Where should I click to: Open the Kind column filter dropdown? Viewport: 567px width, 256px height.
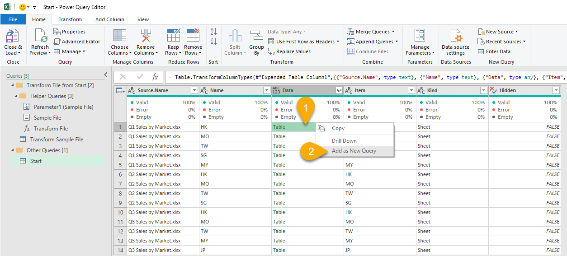coord(483,90)
